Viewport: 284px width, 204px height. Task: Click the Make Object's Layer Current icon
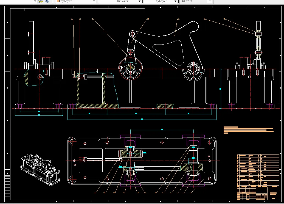(41, 1)
